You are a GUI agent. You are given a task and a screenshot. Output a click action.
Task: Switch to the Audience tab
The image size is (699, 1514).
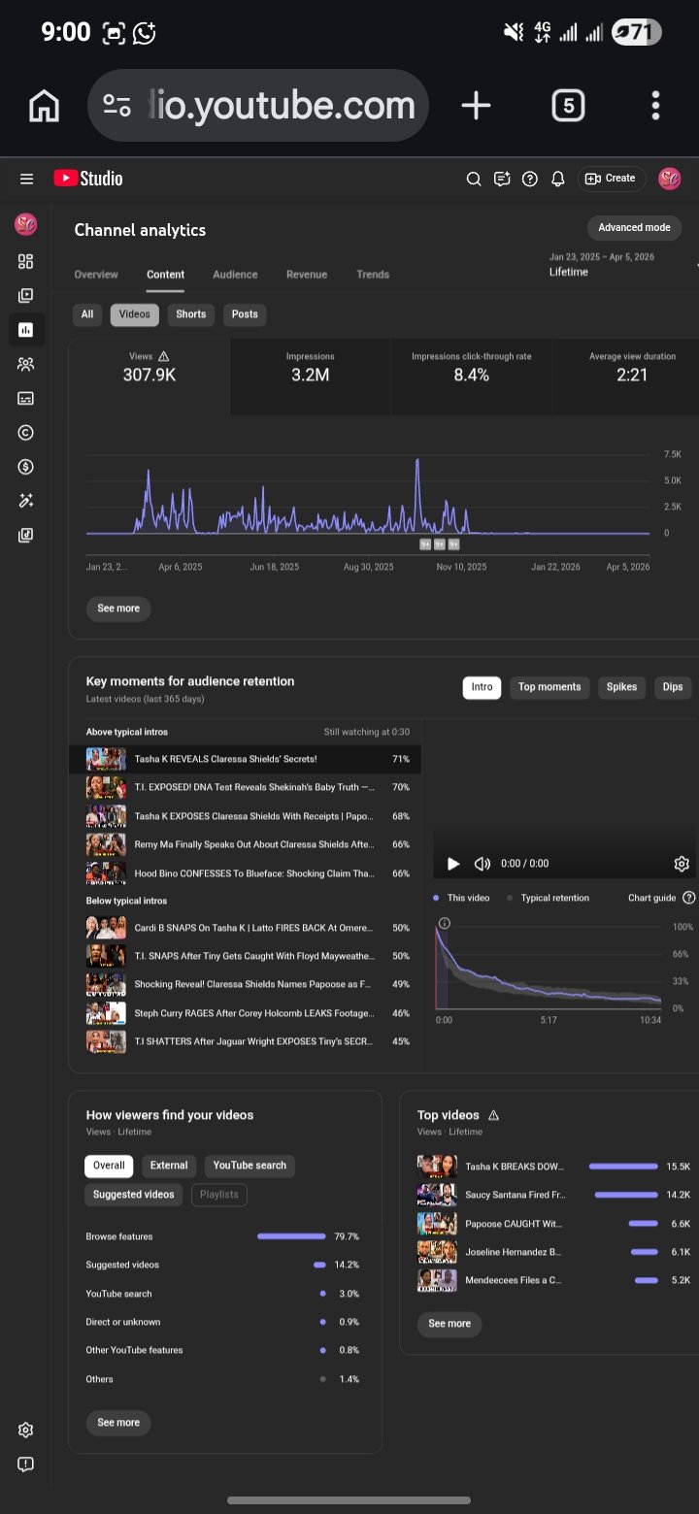pos(235,275)
